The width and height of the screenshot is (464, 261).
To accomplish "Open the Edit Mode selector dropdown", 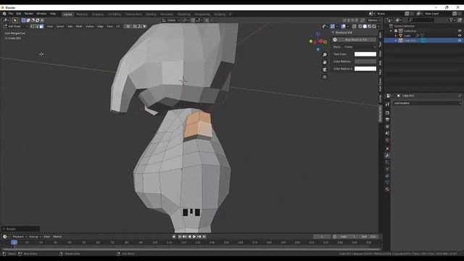I will [15, 26].
